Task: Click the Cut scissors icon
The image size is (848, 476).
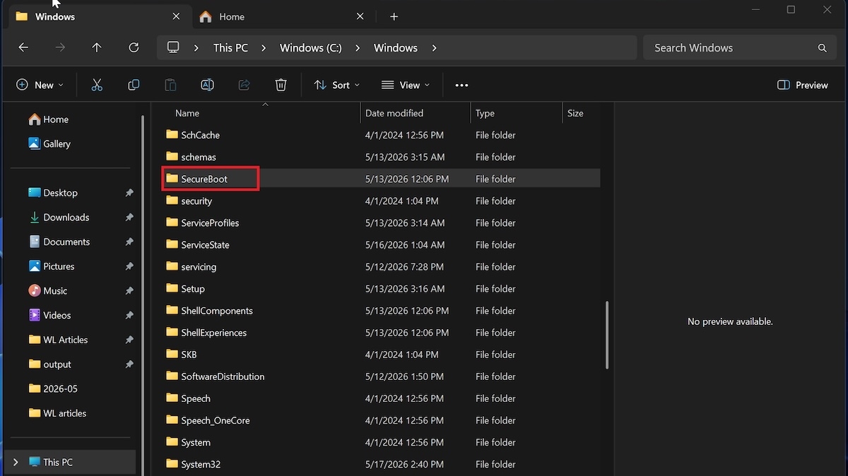Action: pos(97,85)
